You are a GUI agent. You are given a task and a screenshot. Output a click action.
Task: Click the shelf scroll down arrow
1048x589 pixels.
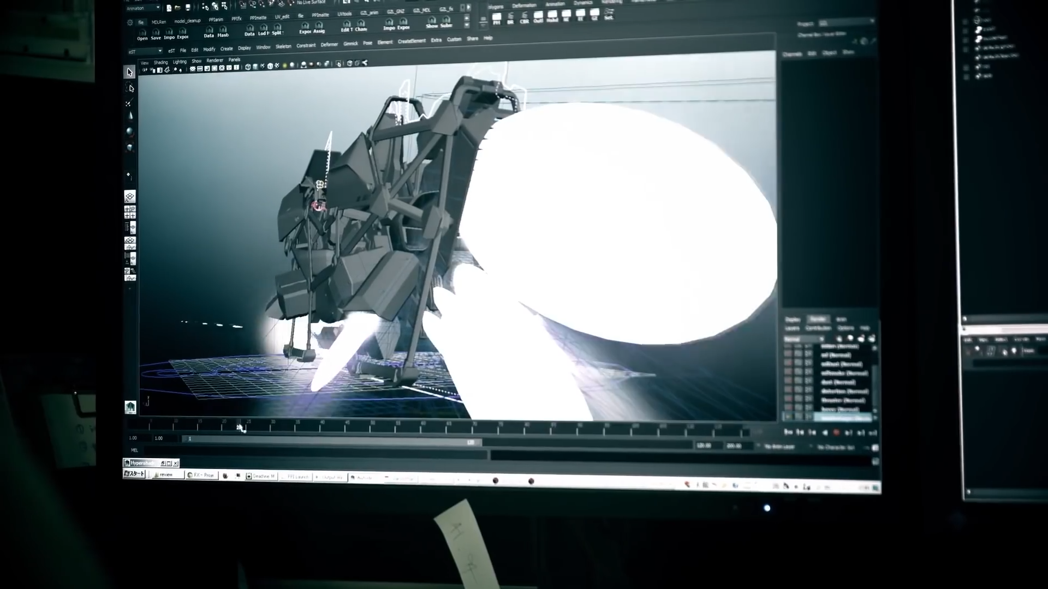[466, 26]
